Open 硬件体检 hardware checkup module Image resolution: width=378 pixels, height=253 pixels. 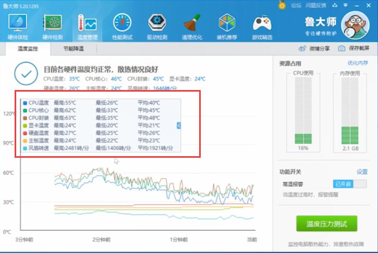pyautogui.click(x=17, y=26)
